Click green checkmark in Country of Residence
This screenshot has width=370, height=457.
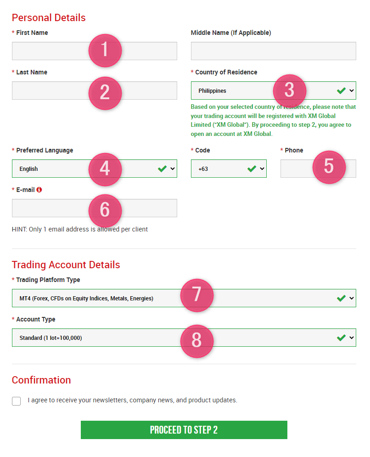[341, 90]
